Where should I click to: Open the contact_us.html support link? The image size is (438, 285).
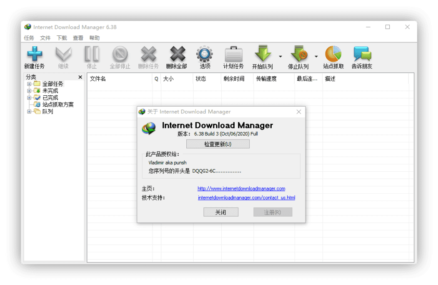[x=246, y=197]
